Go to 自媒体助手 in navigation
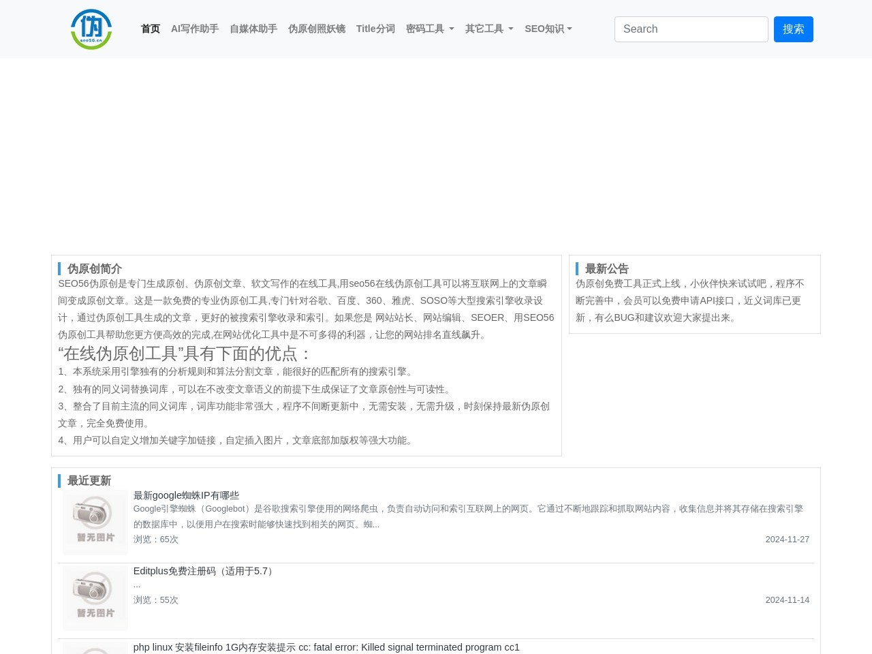The image size is (872, 654). click(x=253, y=29)
